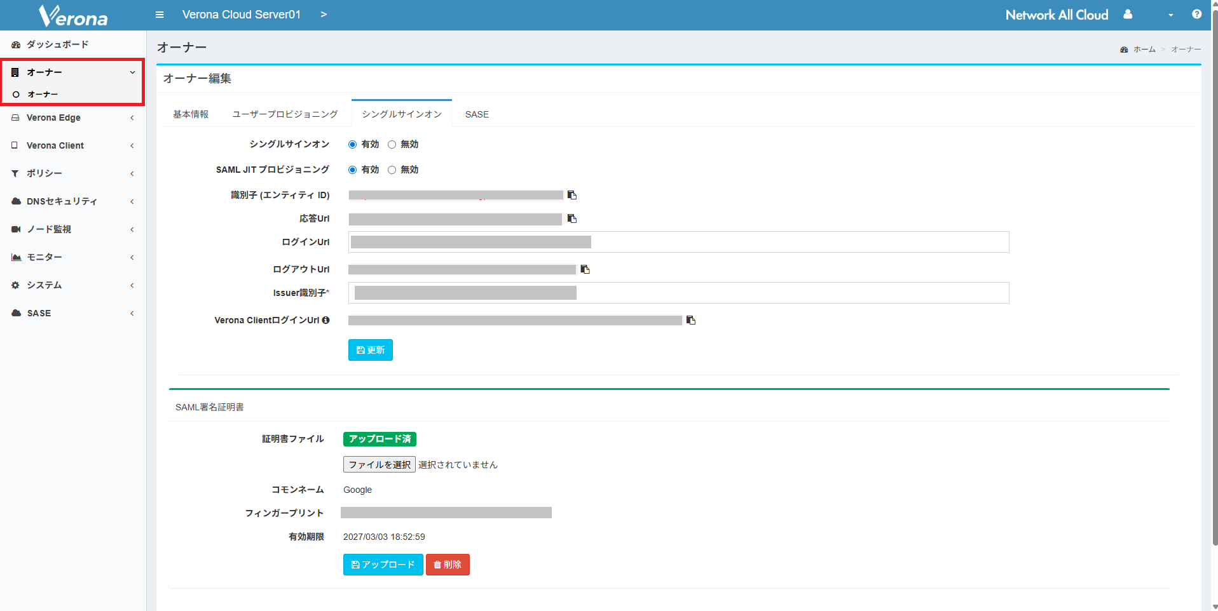The width and height of the screenshot is (1218, 611).
Task: Disable SAML JIT プロビジョニング 無効 radio
Action: [x=392, y=170]
